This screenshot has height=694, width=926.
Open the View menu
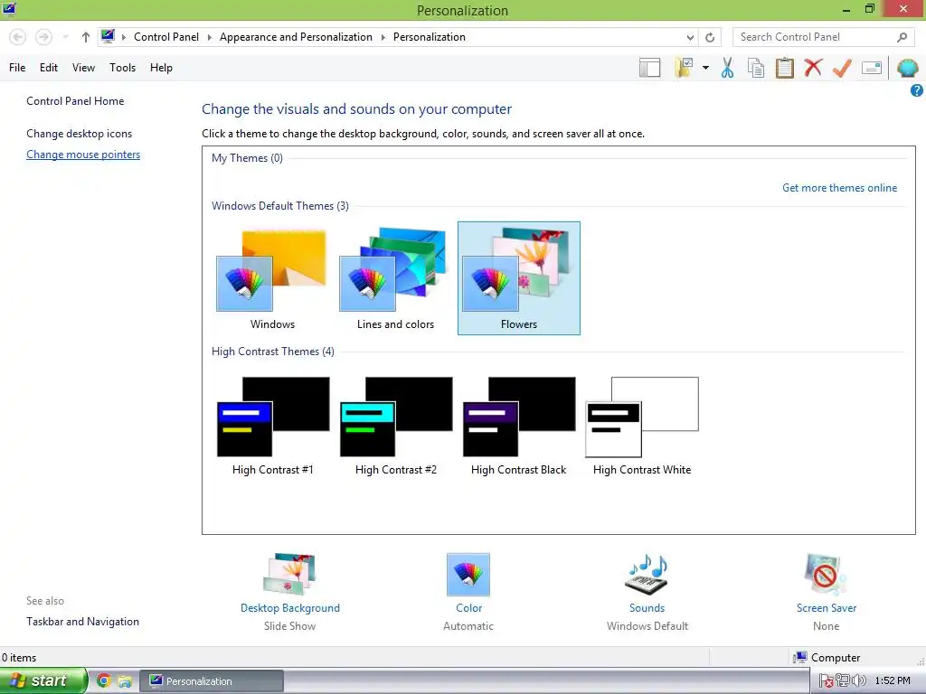(83, 67)
